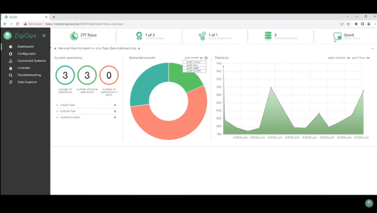Image resolution: width=377 pixels, height=213 pixels.
Task: Open the ZigiOps logo home icon
Action: [x=8, y=35]
